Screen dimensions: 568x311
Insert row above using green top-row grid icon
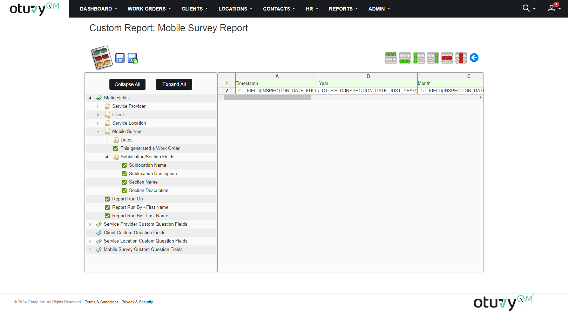click(x=391, y=58)
